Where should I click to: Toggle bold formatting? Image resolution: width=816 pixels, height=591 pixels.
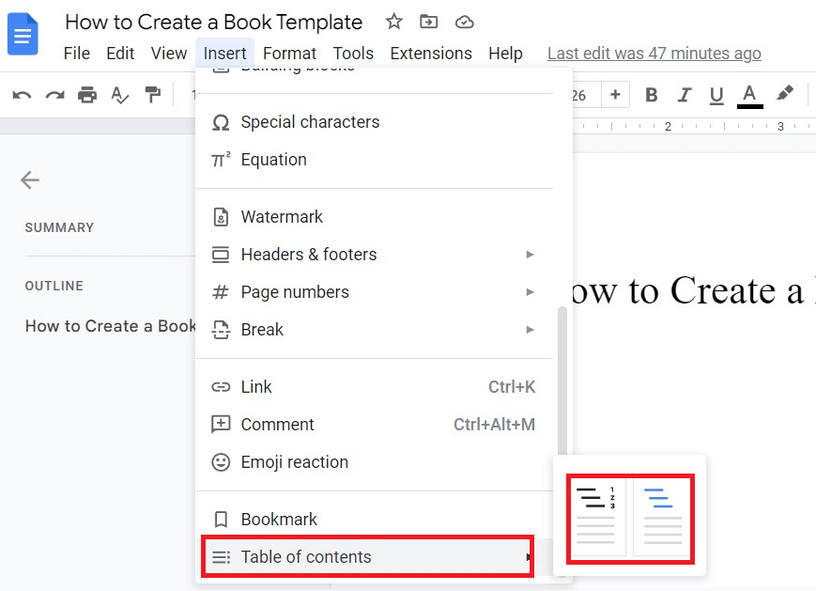(651, 94)
